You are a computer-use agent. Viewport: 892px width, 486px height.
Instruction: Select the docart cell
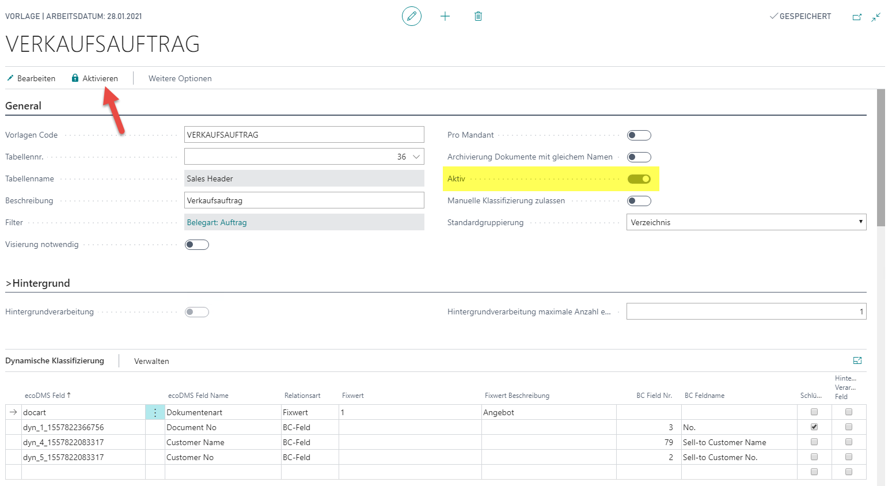(x=83, y=412)
